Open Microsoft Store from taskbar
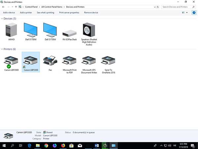198x149 pixels. pos(71,146)
